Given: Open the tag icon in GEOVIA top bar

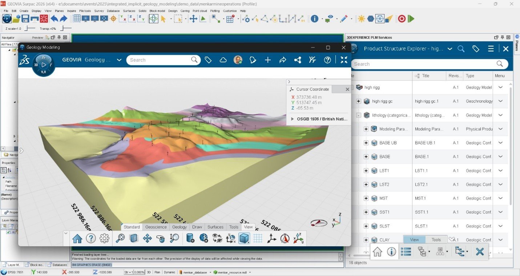Looking at the screenshot, I should pos(208,60).
